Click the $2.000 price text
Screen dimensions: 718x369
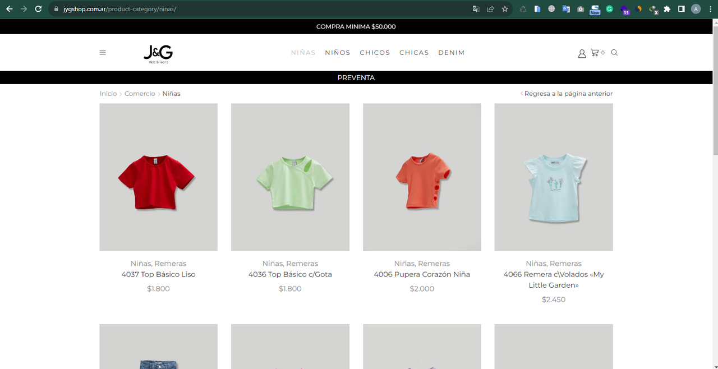pyautogui.click(x=422, y=289)
